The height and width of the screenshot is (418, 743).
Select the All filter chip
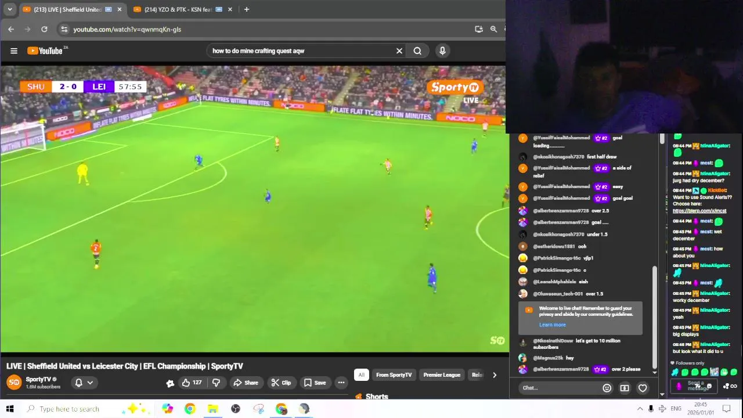(361, 375)
